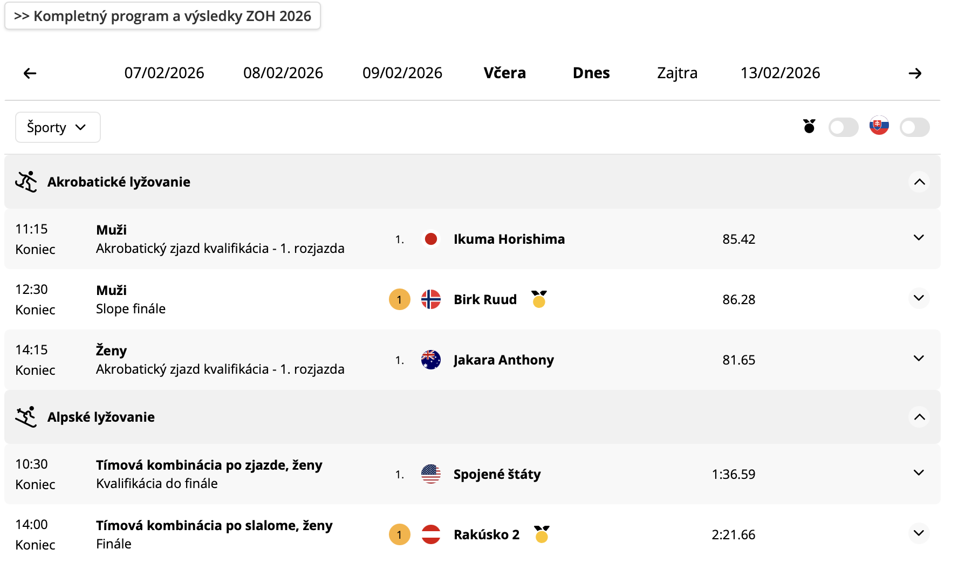Enable the Slovakia athletes filter switch
Viewport: 958px width, 563px height.
(914, 127)
